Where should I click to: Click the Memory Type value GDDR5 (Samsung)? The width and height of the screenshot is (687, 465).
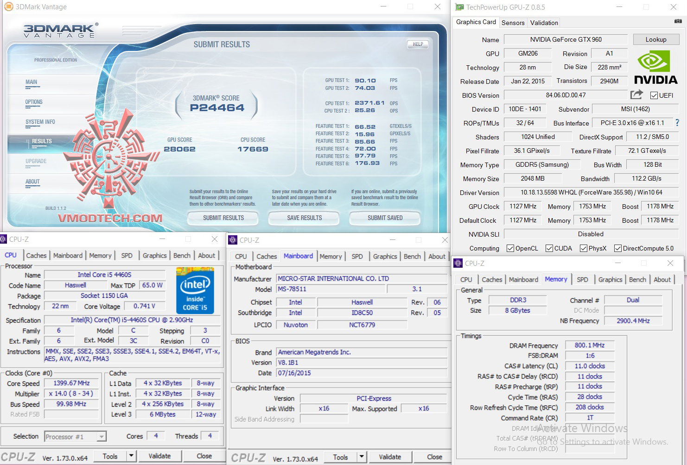[542, 164]
